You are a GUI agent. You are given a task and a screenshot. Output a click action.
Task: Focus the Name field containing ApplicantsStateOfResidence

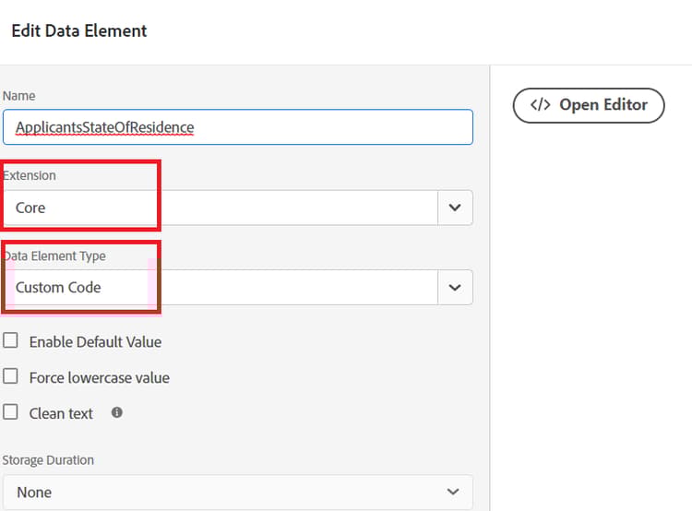click(x=237, y=127)
